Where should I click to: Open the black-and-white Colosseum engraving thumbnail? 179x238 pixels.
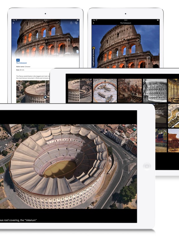[x=155, y=90]
